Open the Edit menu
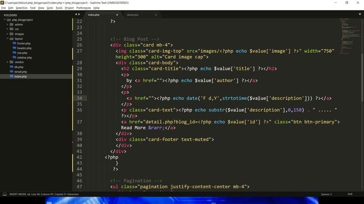Image resolution: width=364 pixels, height=204 pixels. (11, 8)
